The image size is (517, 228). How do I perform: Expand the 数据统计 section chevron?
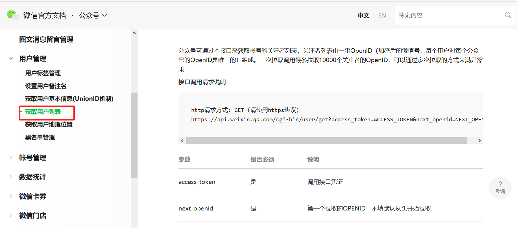pos(11,177)
